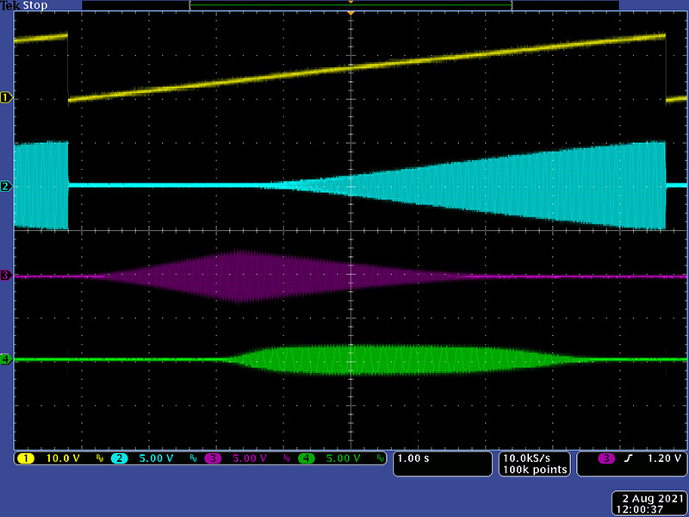Select the yellow channel 1 badge
Screen dimensions: 689x517
point(26,458)
